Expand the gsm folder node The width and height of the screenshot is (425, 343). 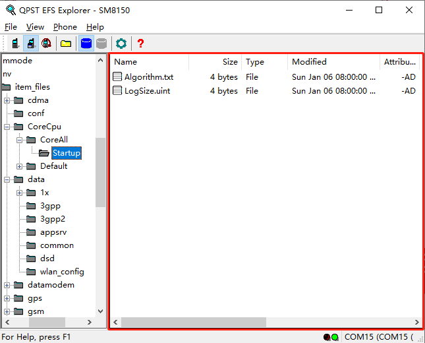(7, 311)
